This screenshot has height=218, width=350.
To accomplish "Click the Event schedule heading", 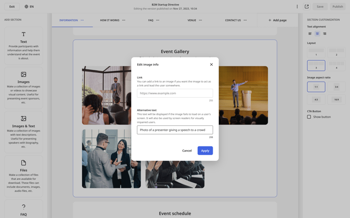I will [x=175, y=213].
